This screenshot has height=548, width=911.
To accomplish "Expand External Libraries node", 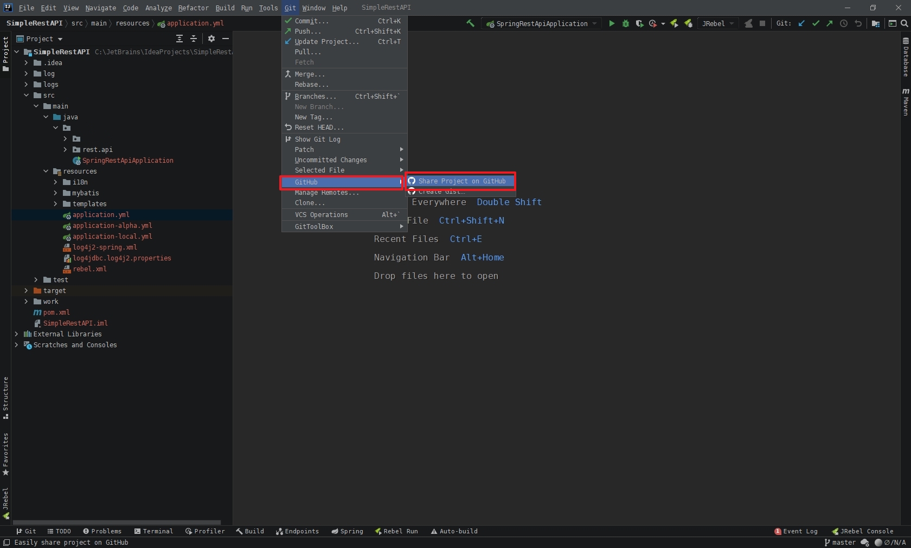I will pyautogui.click(x=16, y=334).
